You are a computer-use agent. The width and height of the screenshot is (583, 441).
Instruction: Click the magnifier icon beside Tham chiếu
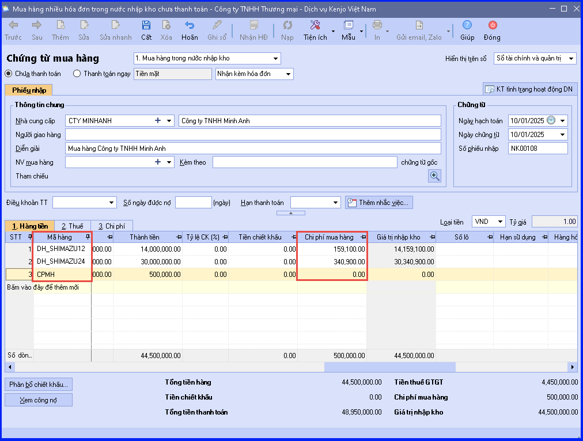434,176
